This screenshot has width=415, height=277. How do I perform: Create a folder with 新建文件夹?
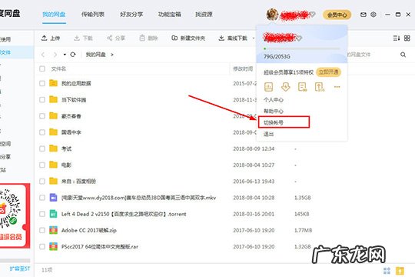click(x=188, y=38)
